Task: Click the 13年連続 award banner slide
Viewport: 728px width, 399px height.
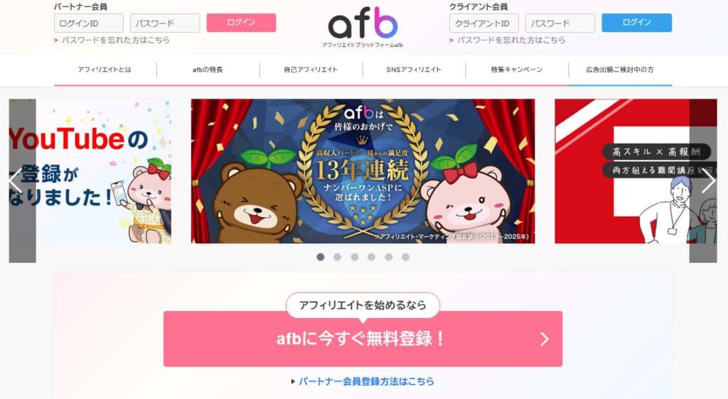Action: pos(363,171)
